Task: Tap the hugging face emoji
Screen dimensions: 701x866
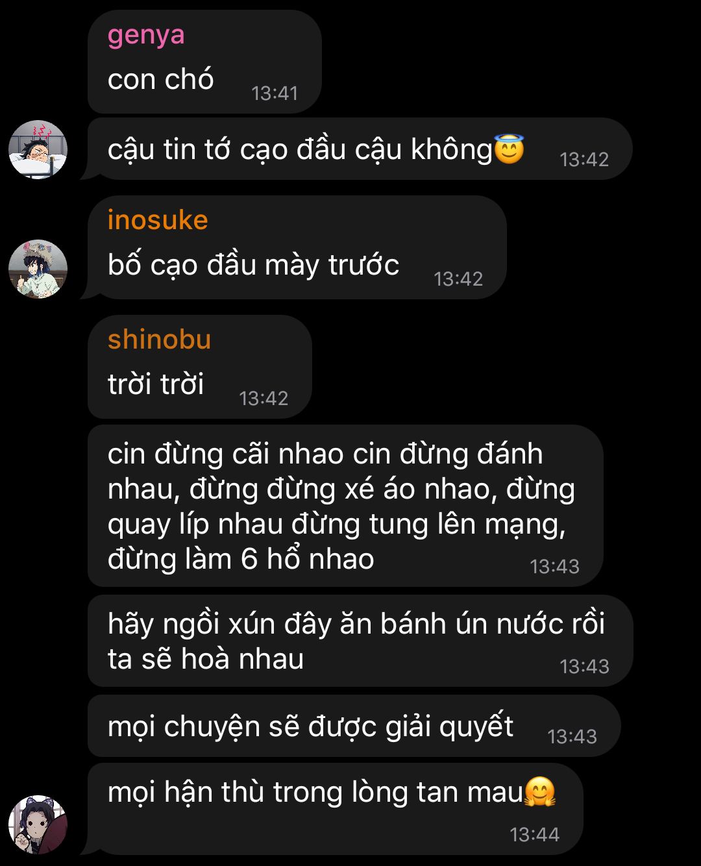Action: [540, 792]
